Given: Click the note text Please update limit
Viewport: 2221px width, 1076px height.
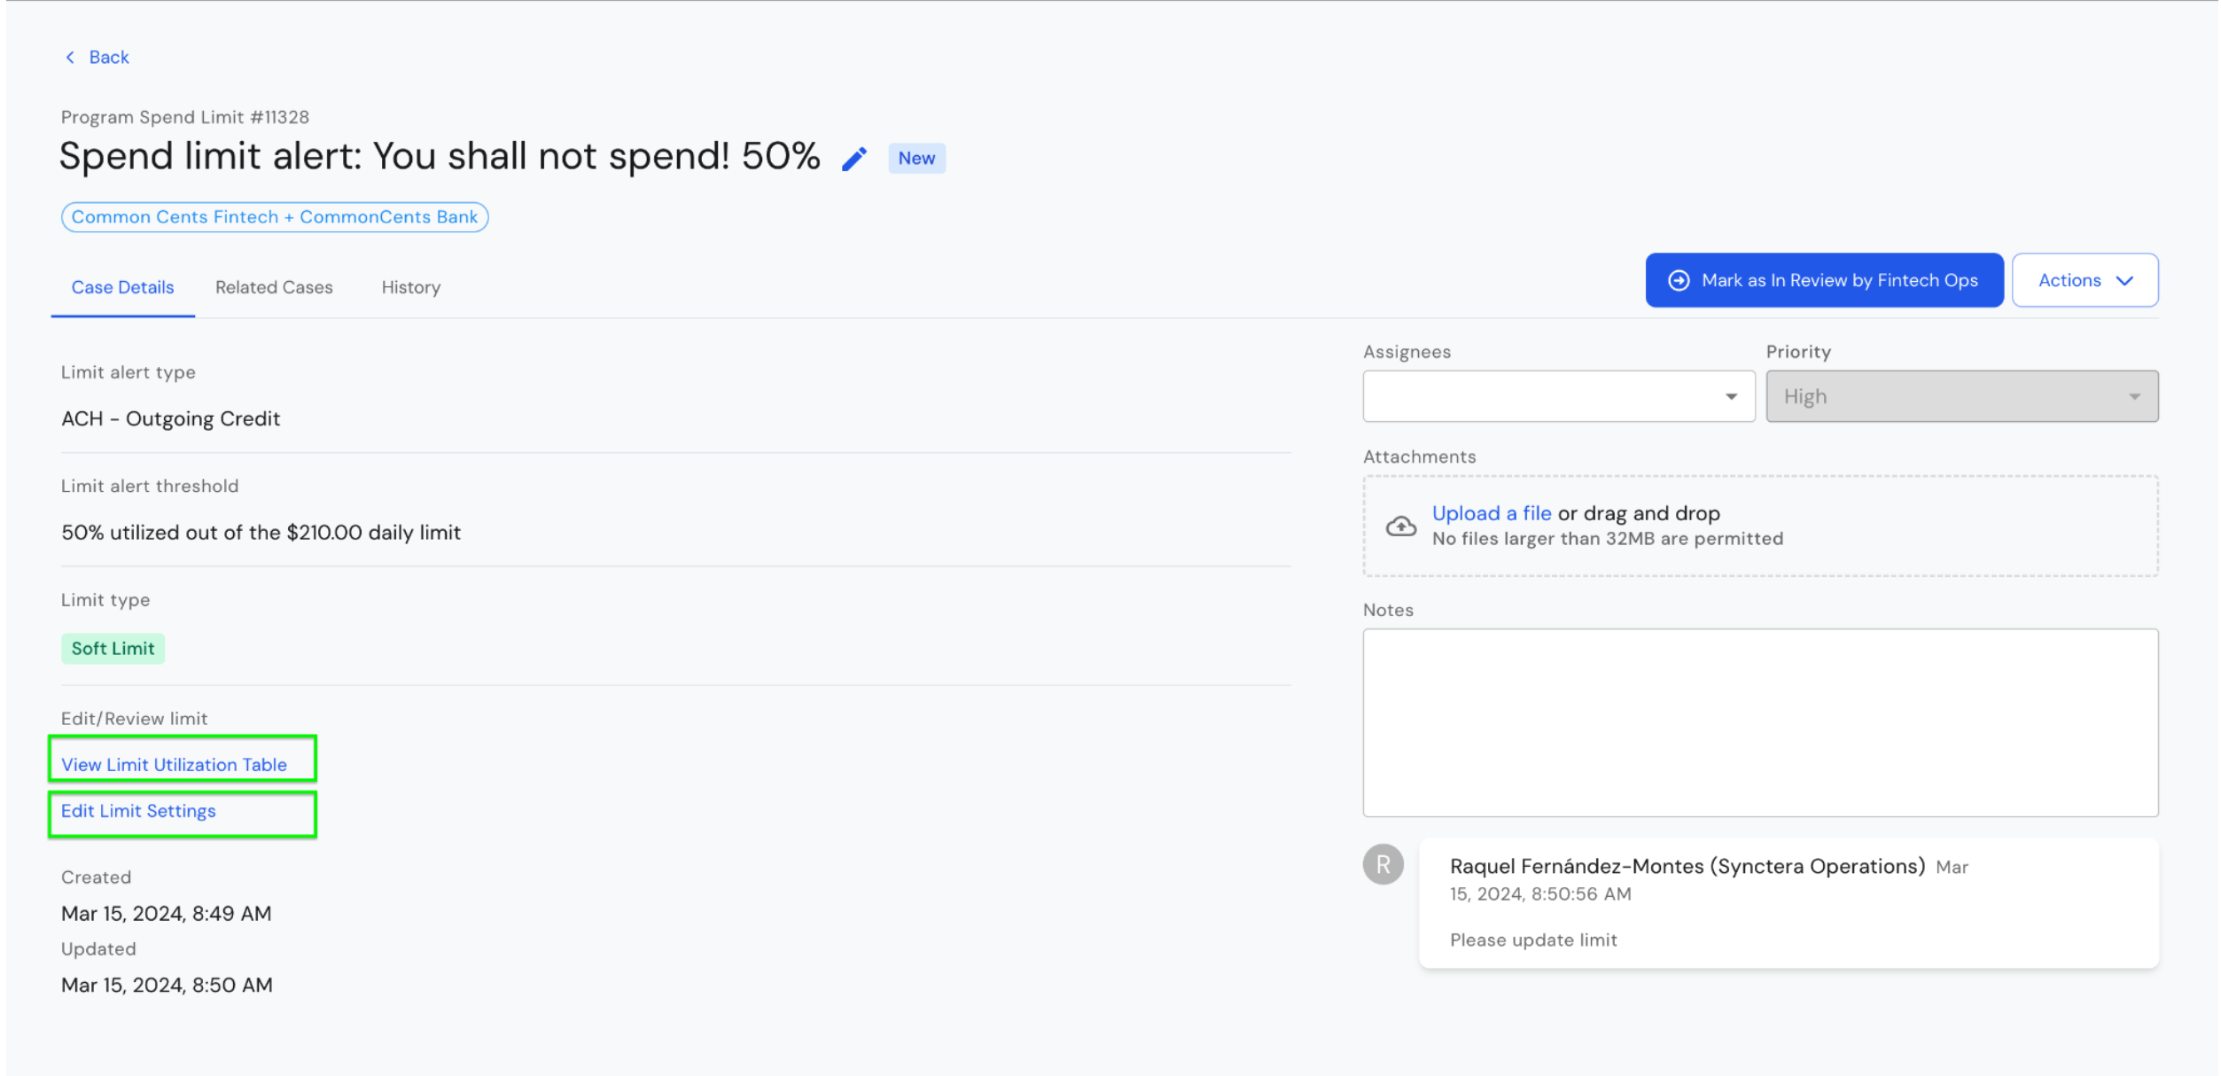Looking at the screenshot, I should pos(1533,940).
